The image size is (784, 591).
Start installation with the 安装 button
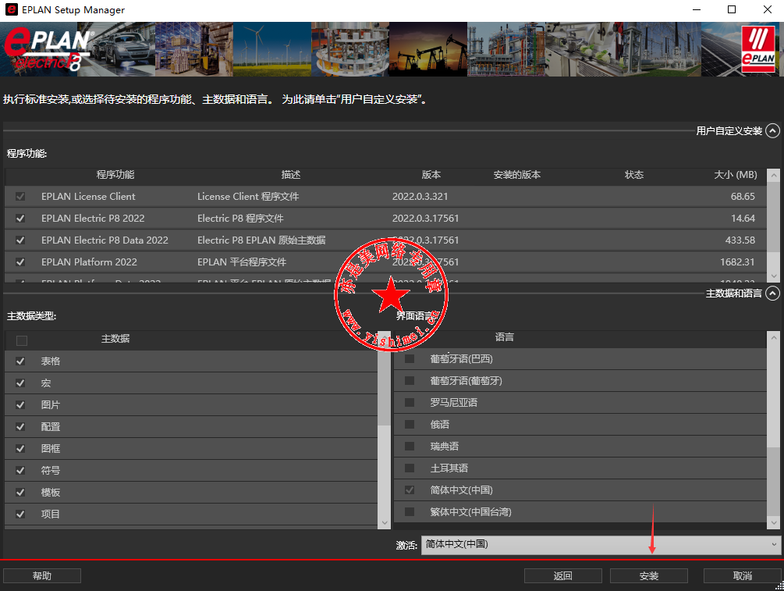click(x=649, y=576)
